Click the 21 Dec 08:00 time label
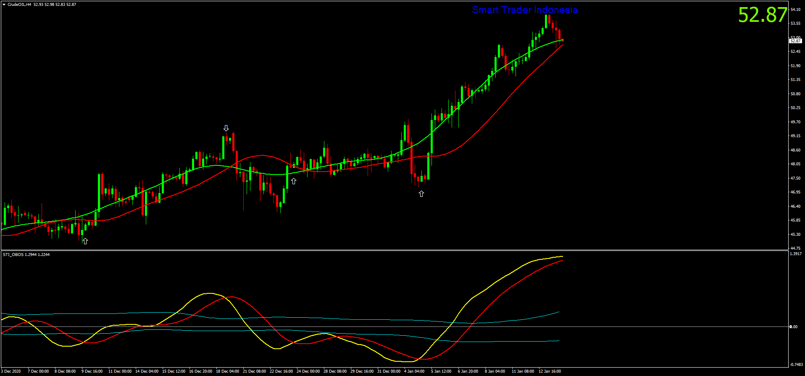Screen dimensions: 805x376 point(254,371)
